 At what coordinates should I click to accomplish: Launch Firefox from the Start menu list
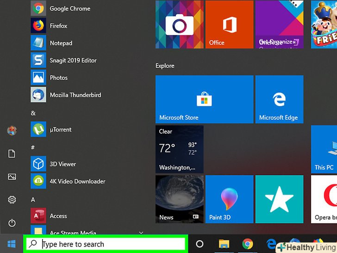click(58, 26)
